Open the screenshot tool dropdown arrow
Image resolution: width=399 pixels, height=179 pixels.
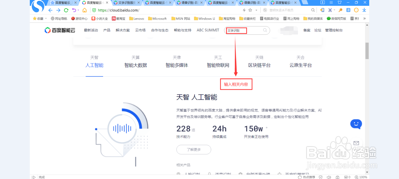pyautogui.click(x=334, y=10)
